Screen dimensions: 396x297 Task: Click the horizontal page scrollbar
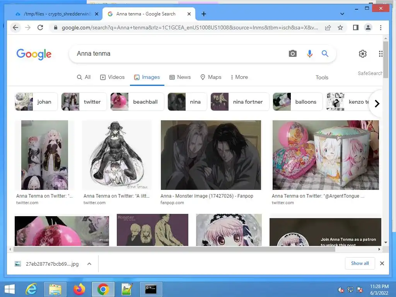pos(174,249)
